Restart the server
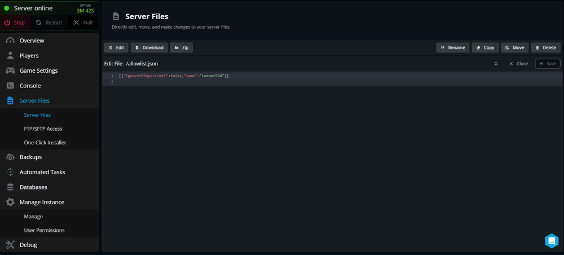 coord(49,23)
